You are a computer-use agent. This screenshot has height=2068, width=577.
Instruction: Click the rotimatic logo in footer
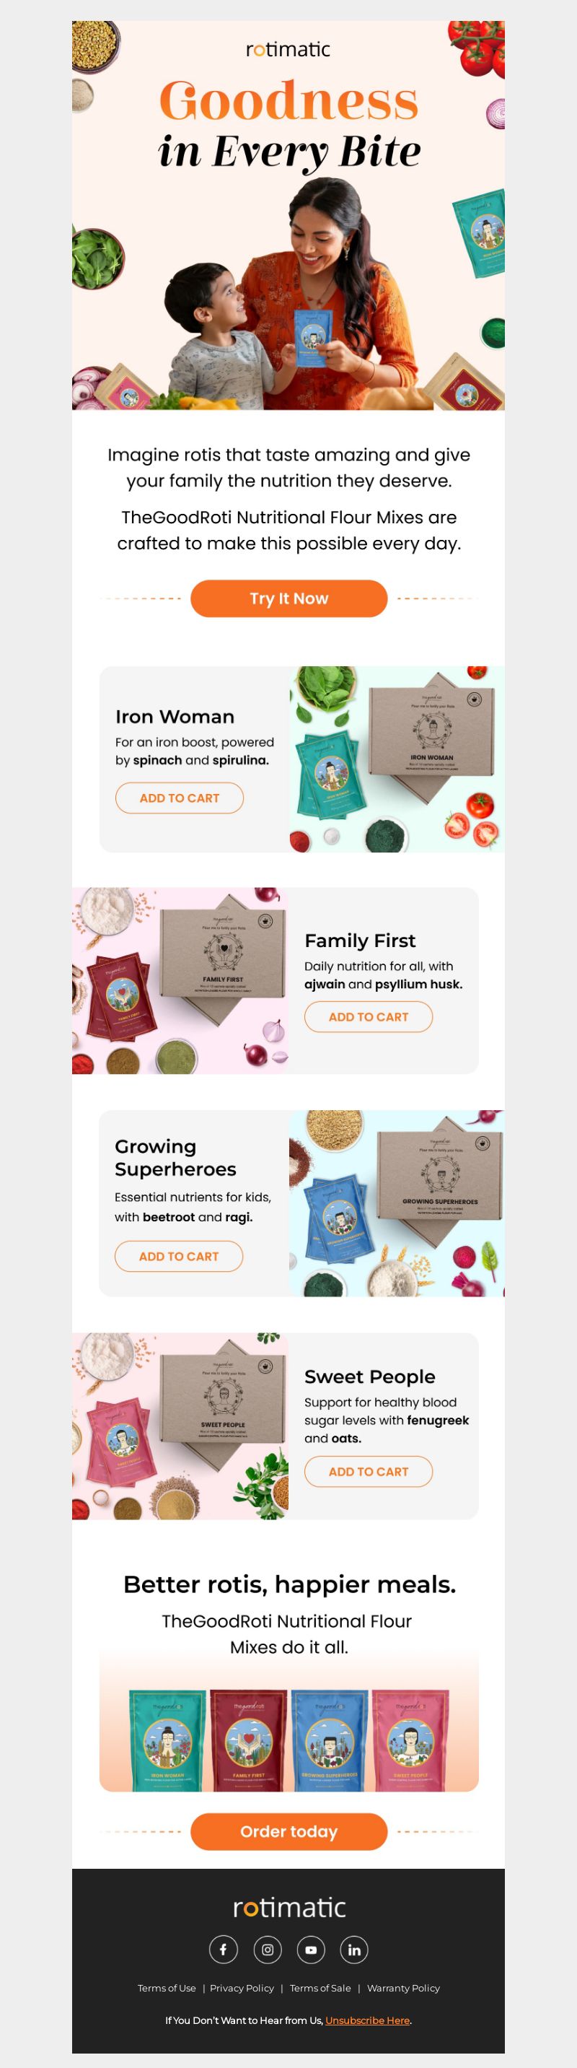289,1908
